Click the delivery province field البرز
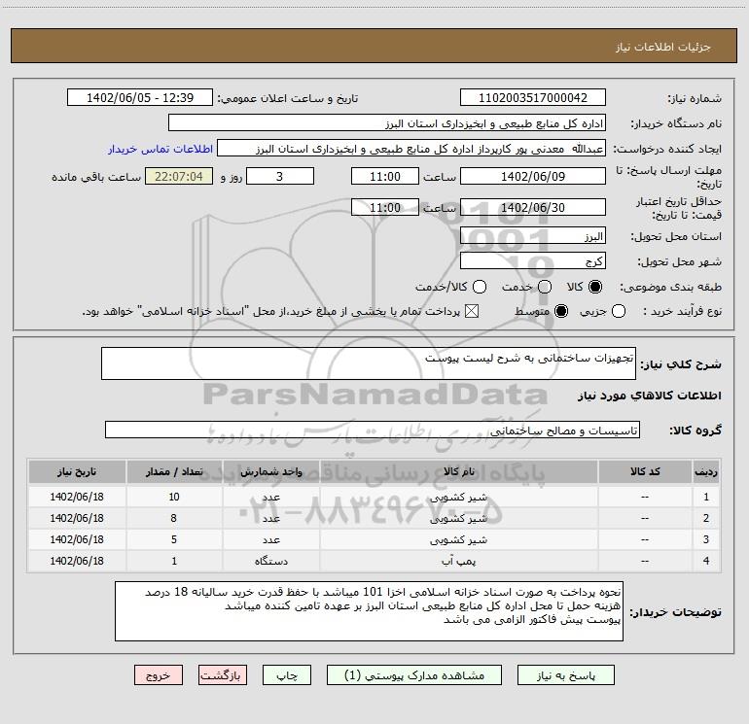The height and width of the screenshot is (724, 749). pyautogui.click(x=533, y=236)
